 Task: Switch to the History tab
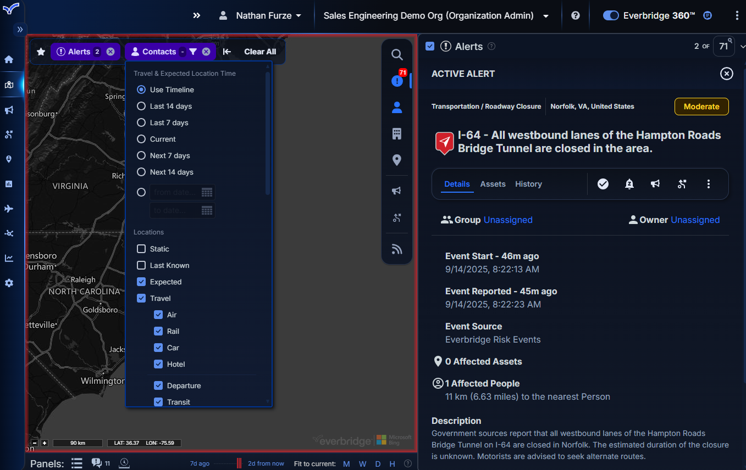528,184
